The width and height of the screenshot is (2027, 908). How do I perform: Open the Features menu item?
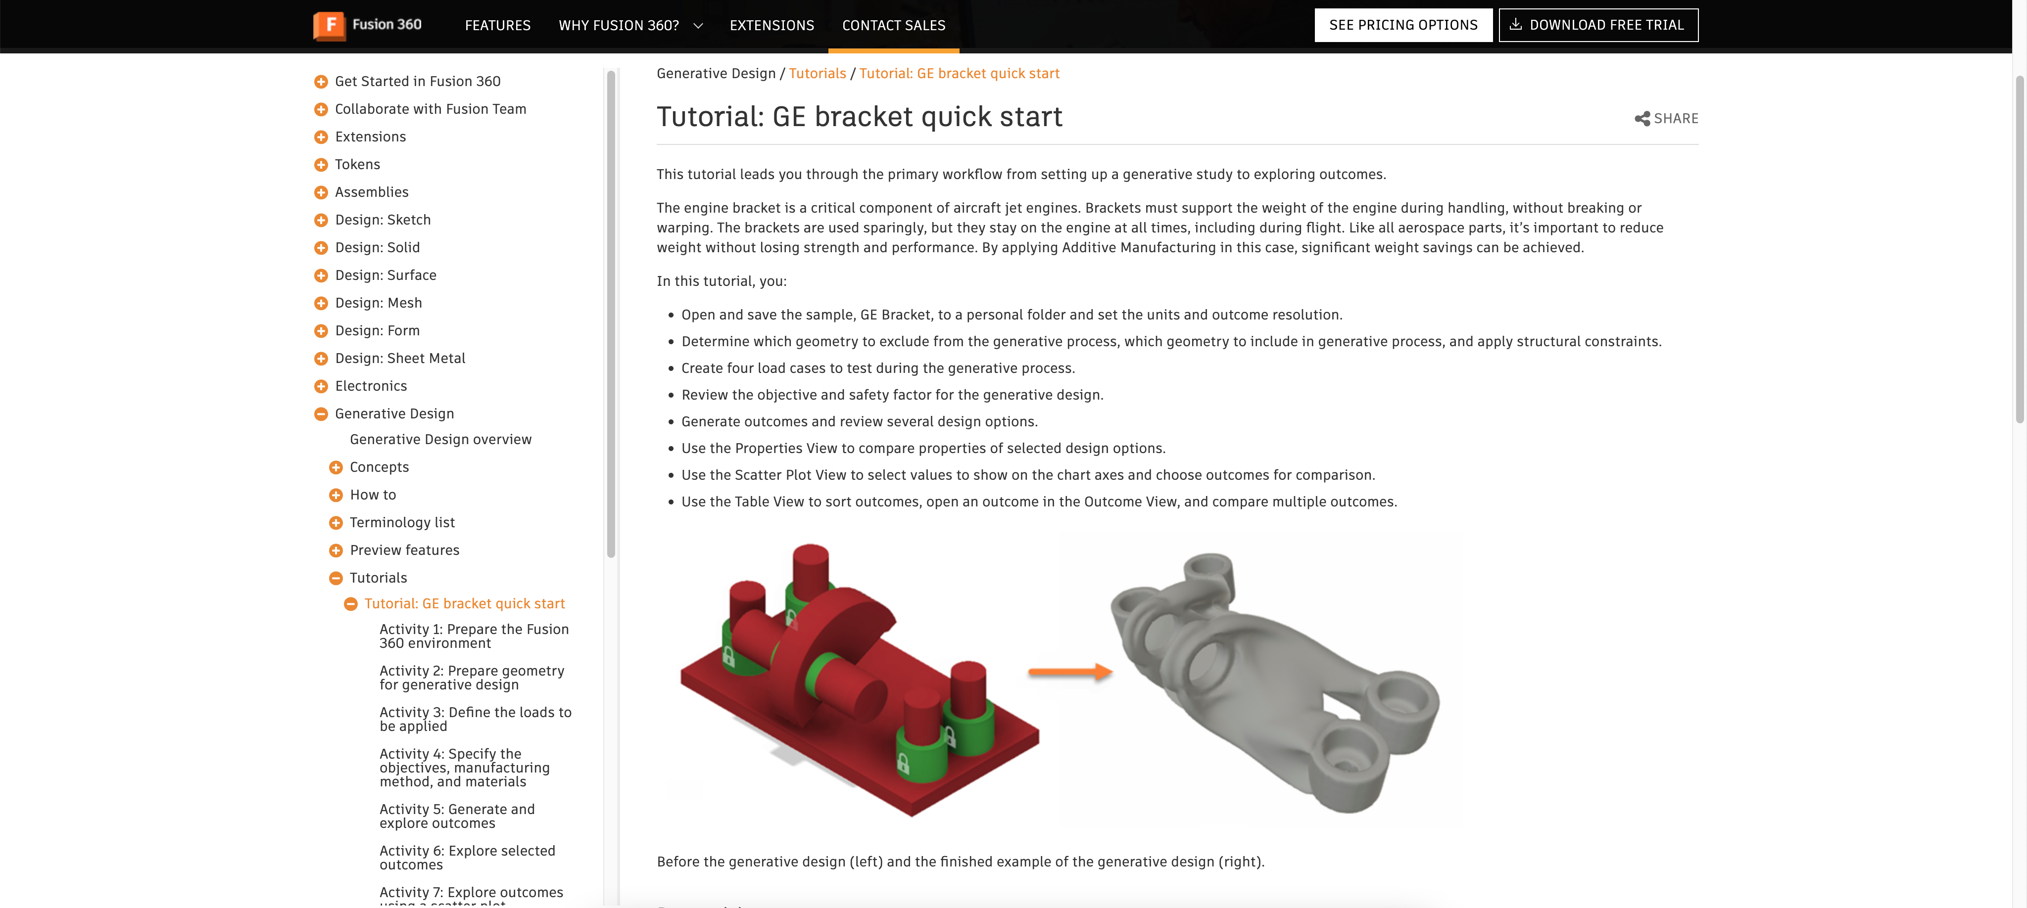coord(497,25)
